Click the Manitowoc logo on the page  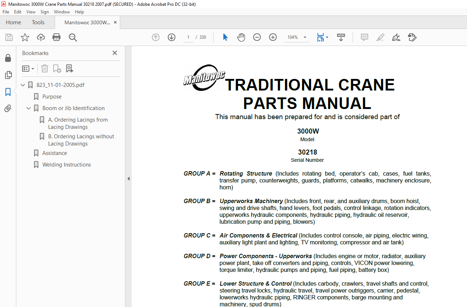pyautogui.click(x=204, y=77)
